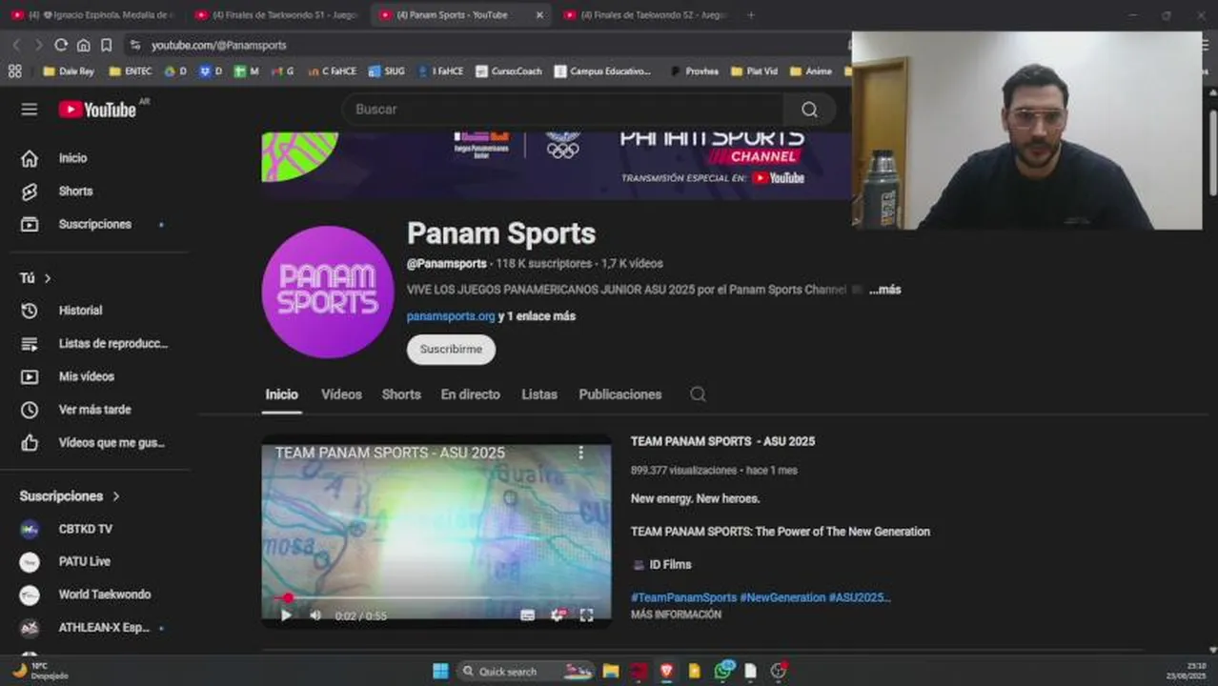The image size is (1218, 686).
Task: Expand the Suscripciones section heading
Action: click(x=71, y=496)
